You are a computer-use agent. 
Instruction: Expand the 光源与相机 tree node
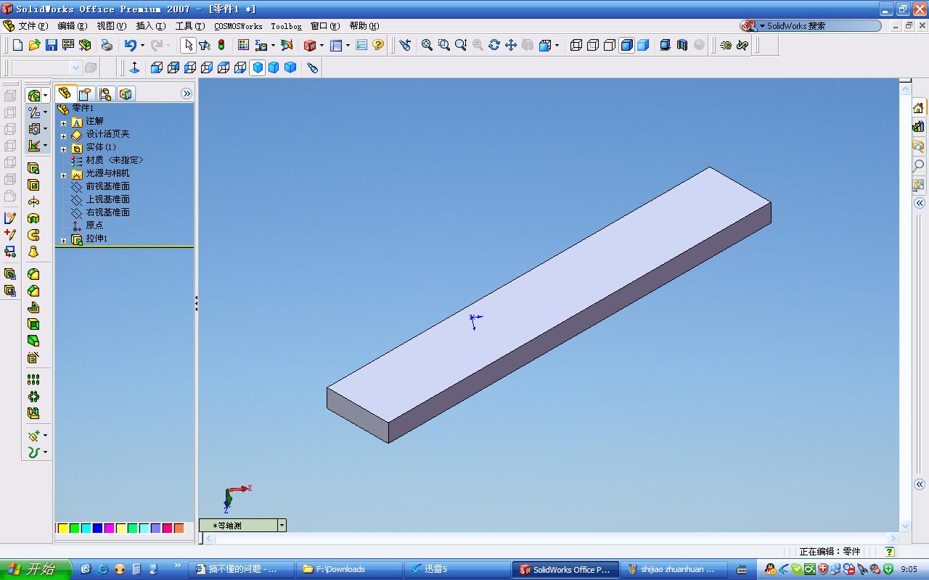tap(64, 175)
